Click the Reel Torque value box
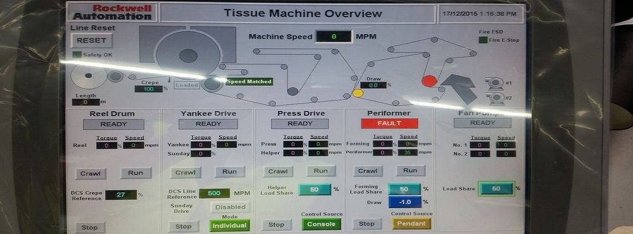 point(106,145)
